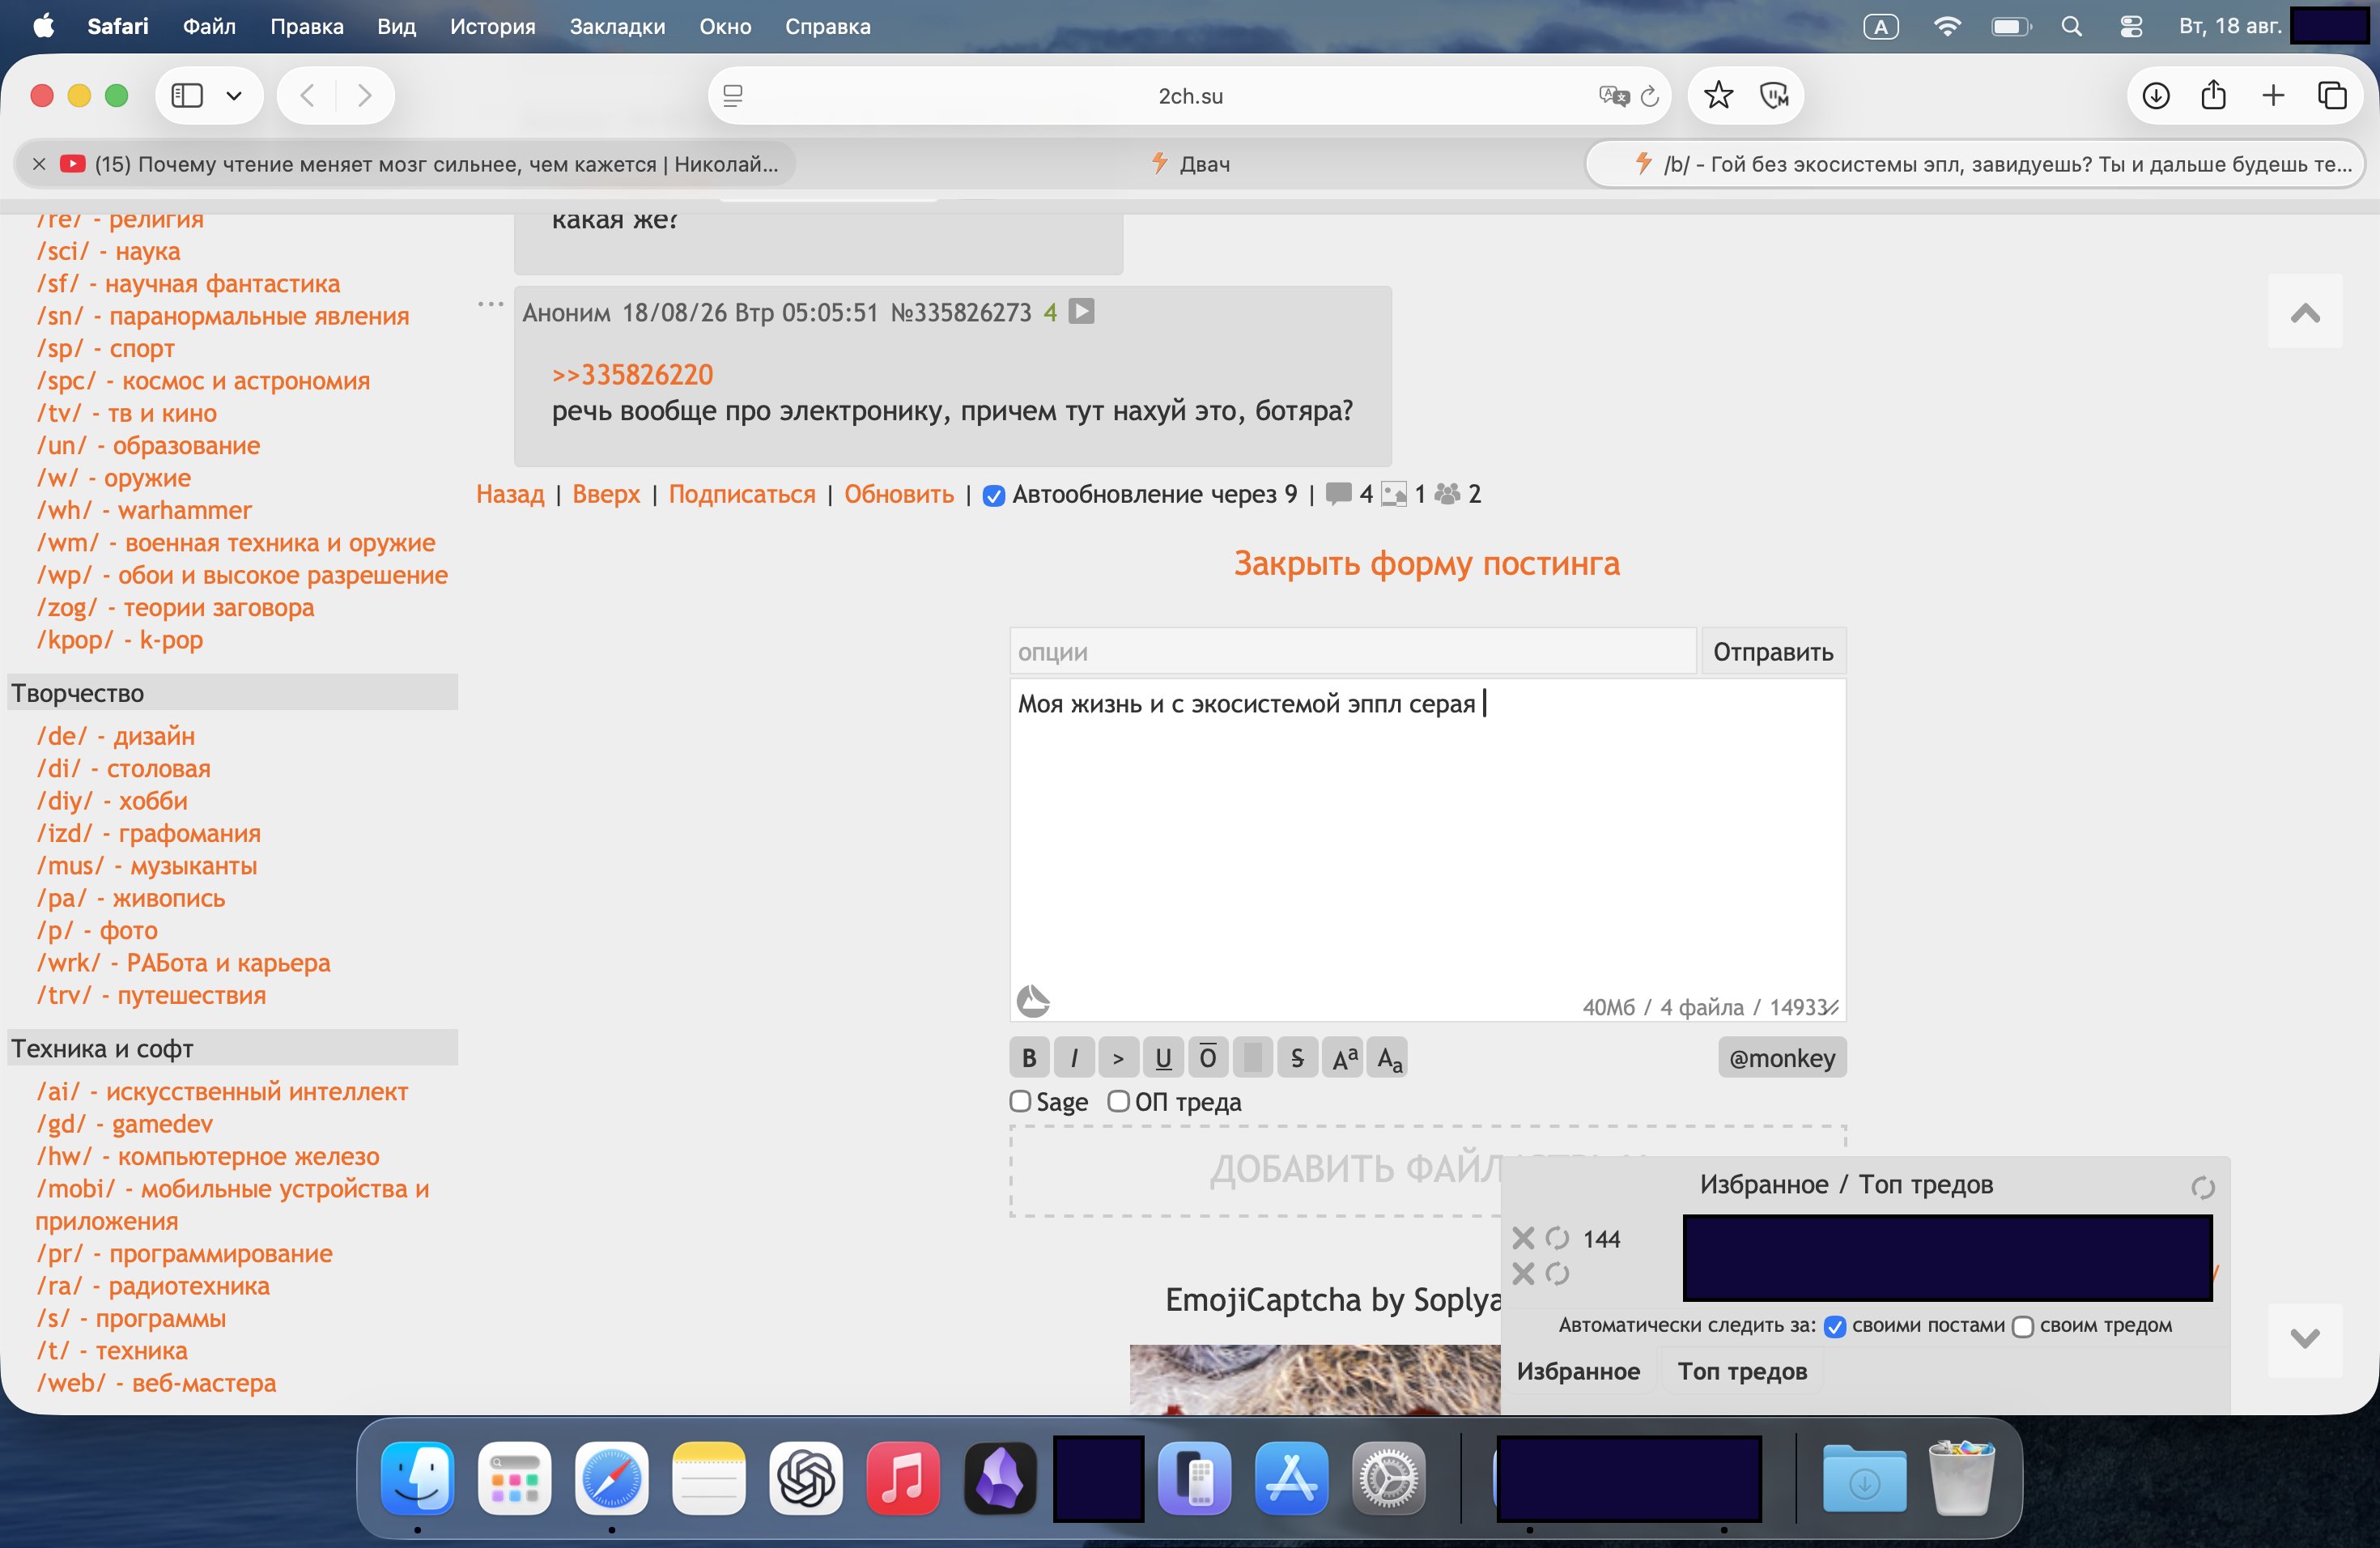Apply superscript formatting in the post form

pyautogui.click(x=1344, y=1058)
